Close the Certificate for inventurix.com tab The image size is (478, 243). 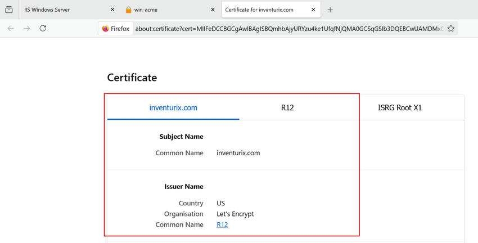[313, 10]
